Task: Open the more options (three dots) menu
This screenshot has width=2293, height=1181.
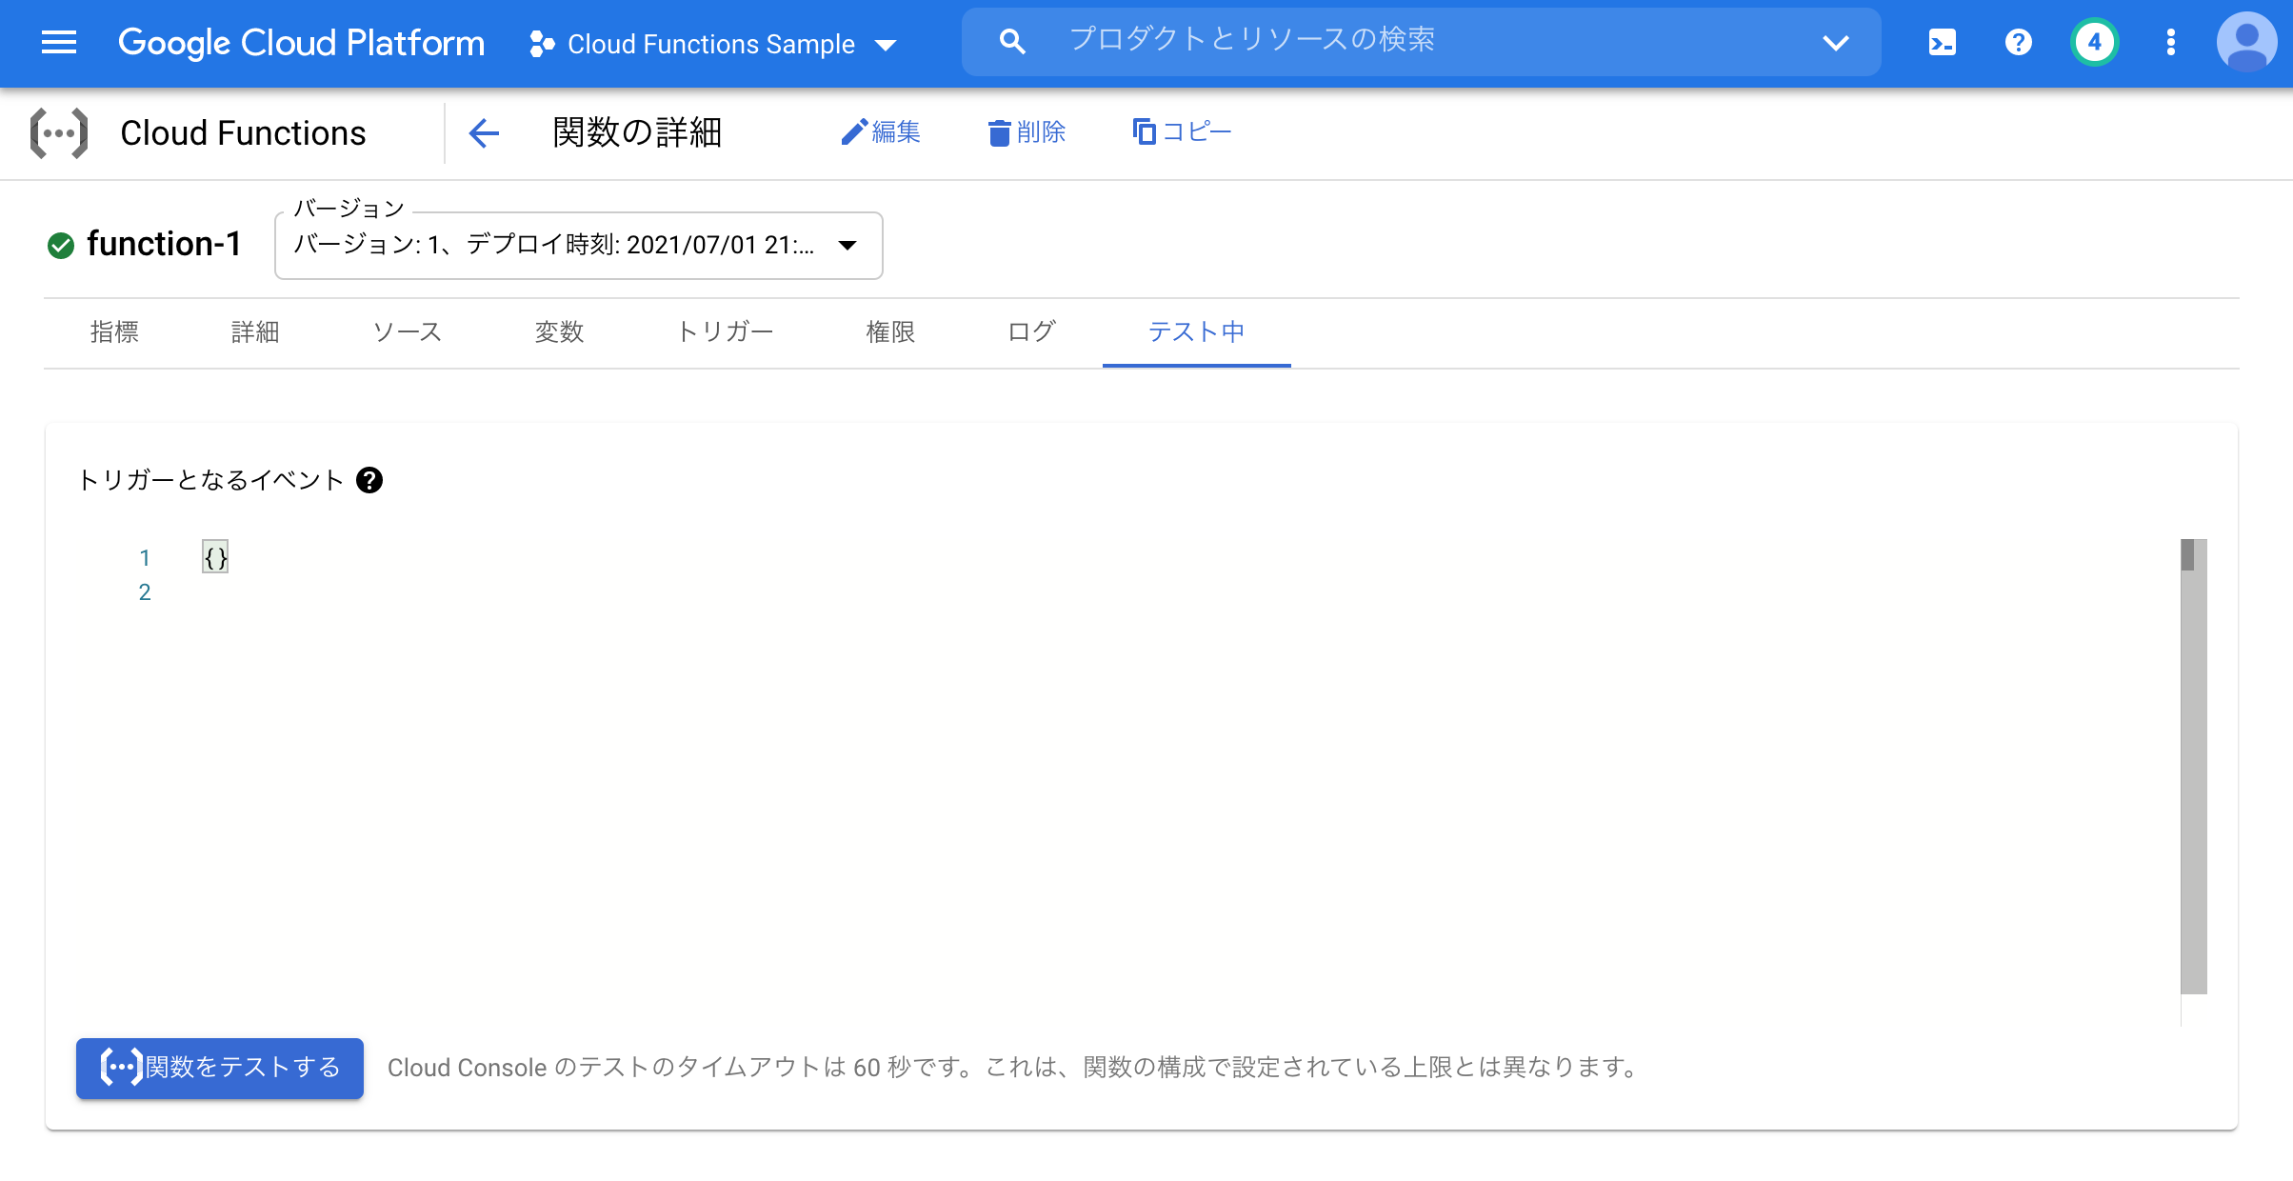Action: point(2171,42)
